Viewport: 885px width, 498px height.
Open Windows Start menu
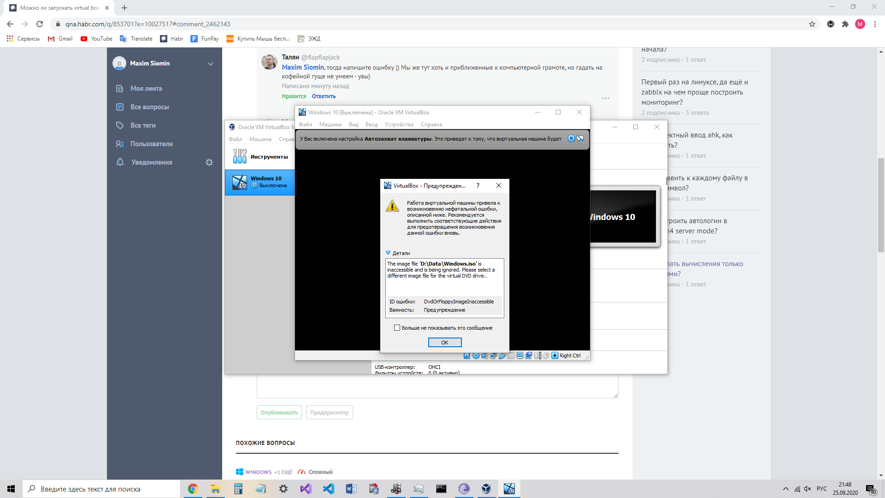[11, 489]
